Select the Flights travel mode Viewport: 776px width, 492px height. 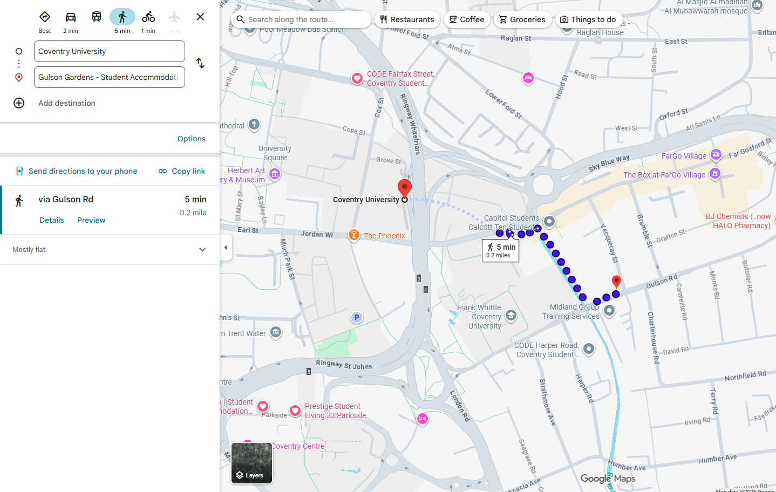click(174, 17)
